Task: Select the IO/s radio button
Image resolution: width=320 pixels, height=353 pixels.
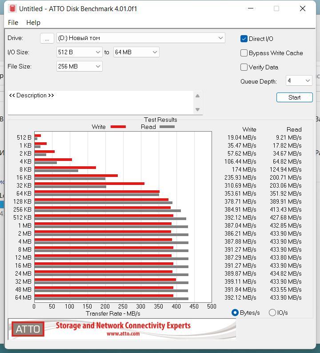Action: point(272,313)
